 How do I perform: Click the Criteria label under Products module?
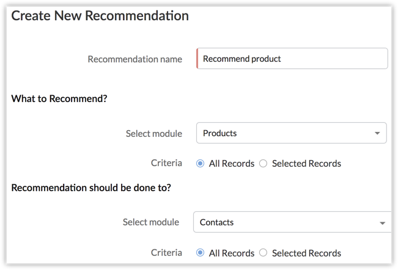click(x=166, y=163)
